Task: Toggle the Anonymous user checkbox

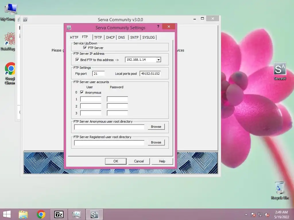Action: tap(82, 93)
